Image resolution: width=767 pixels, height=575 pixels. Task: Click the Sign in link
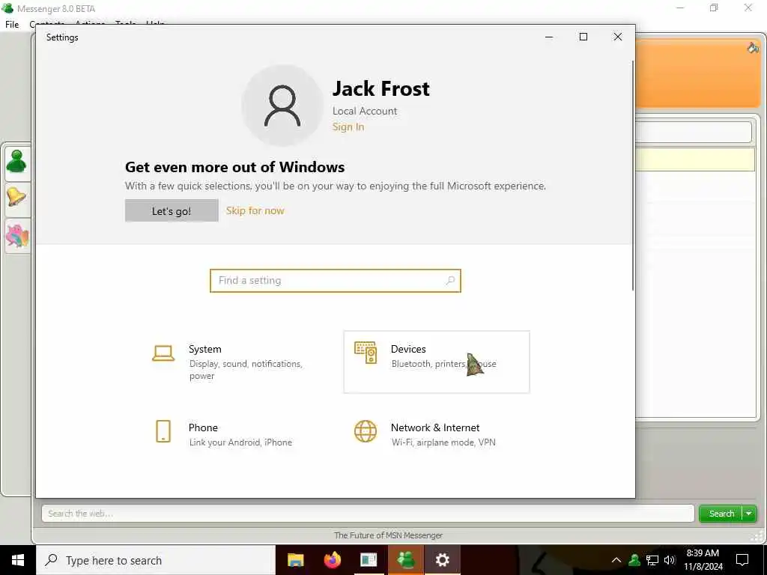[x=348, y=127]
